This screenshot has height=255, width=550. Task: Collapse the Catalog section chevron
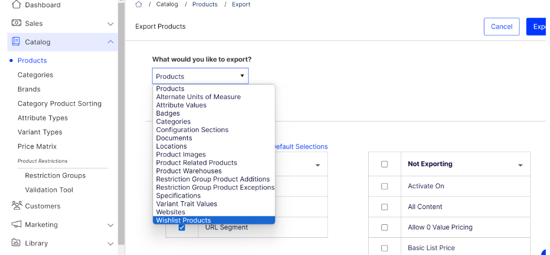(111, 42)
